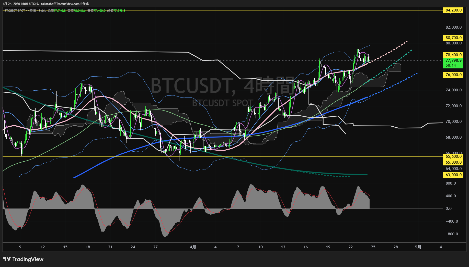Image resolution: width=469 pixels, height=267 pixels.
Task: Click the low value 安値77,460.0
Action: 97,11
